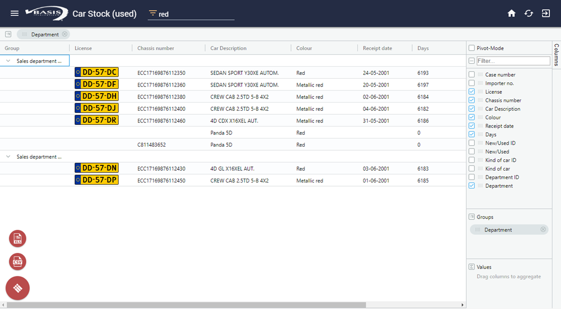Screen dimensions: 561x309
Task: Click the scrollbar left arrow
Action: coord(3,305)
